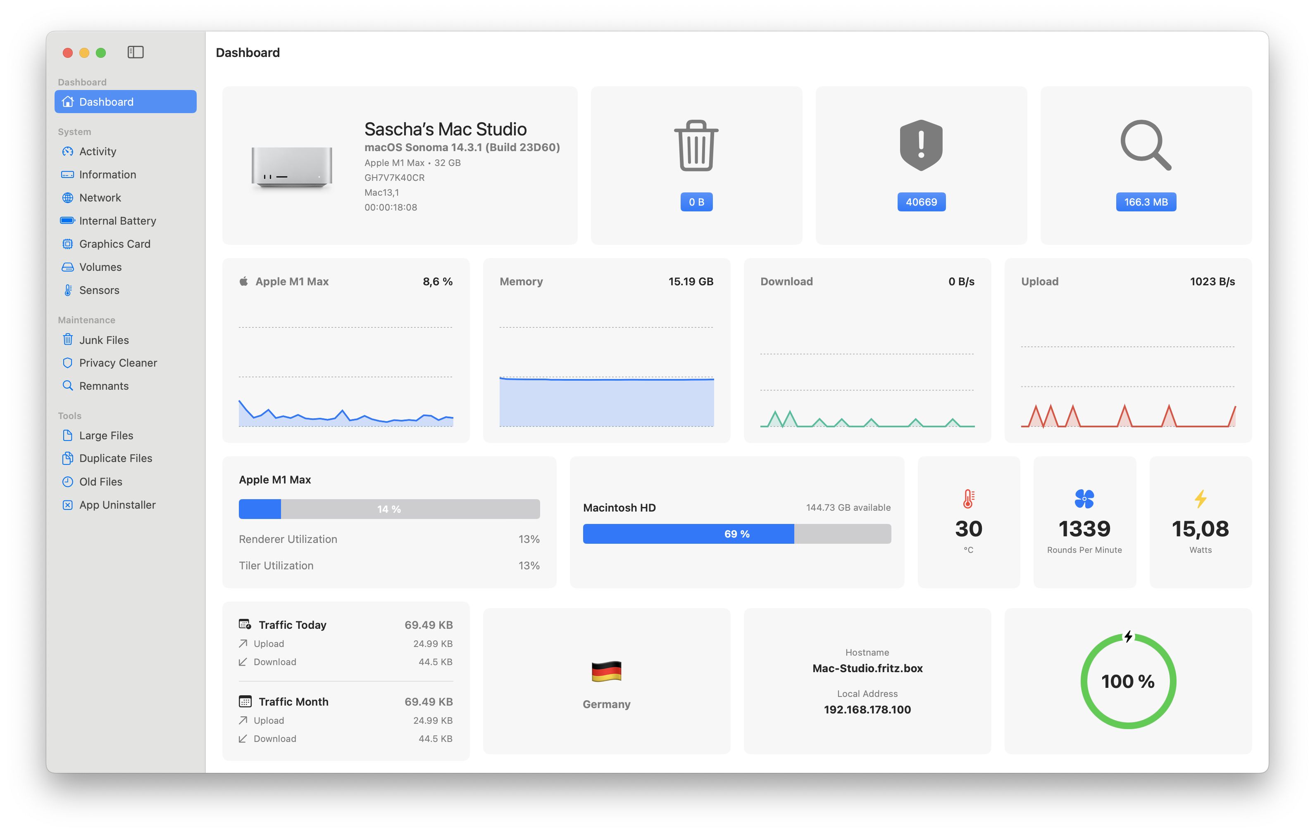Click the Traffic Today calendar icon

point(245,625)
